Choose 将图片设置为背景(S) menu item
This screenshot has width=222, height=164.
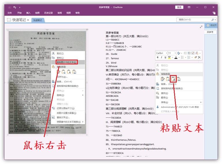pos(68,113)
